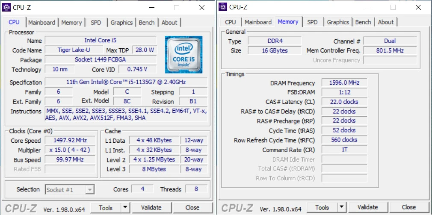Viewport: 432px width, 215px height.
Task: Click the CPU-Z icon in the Memory window title bar
Action: 223,7
